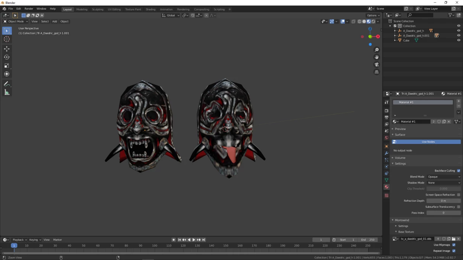Pick the Annotate tool

[7, 84]
